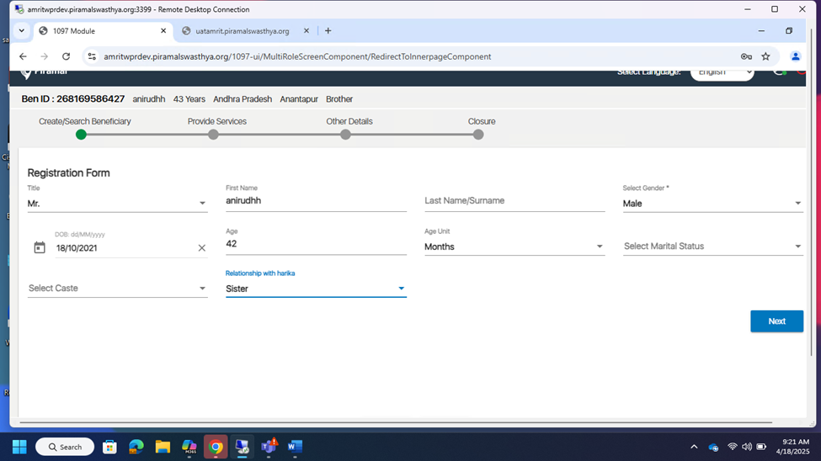
Task: Clear the date of birth field
Action: coord(201,248)
